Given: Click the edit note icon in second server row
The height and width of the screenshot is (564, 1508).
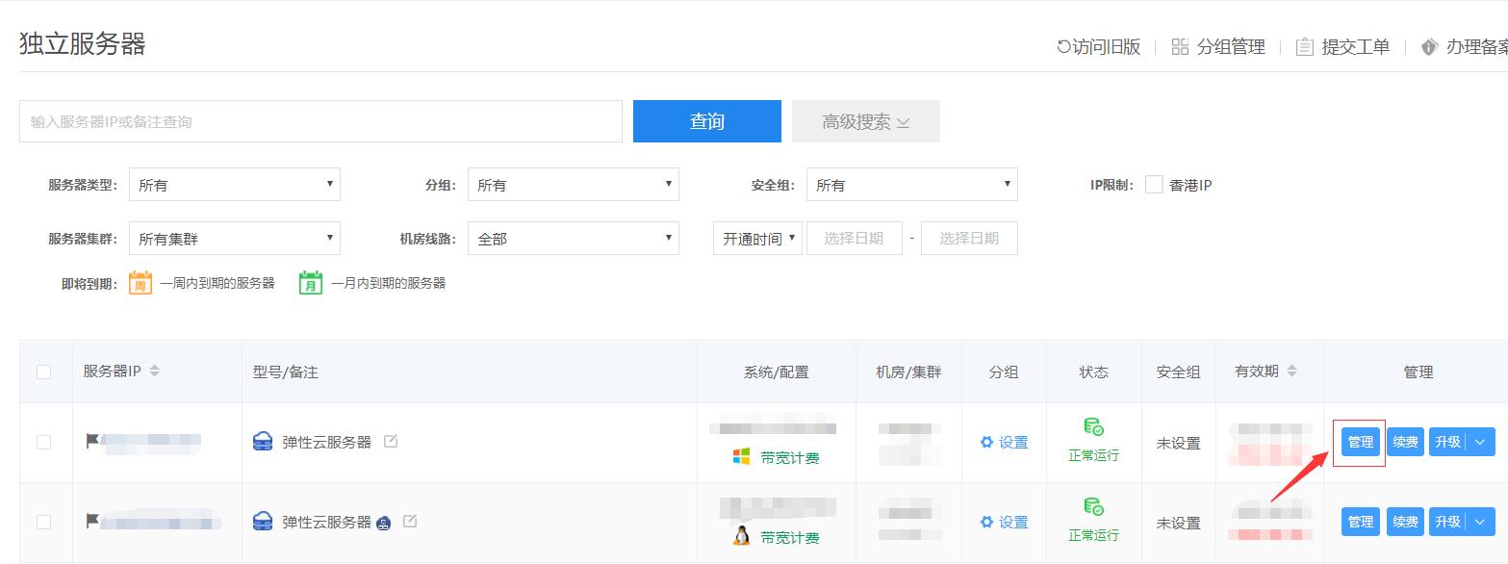Looking at the screenshot, I should (410, 522).
